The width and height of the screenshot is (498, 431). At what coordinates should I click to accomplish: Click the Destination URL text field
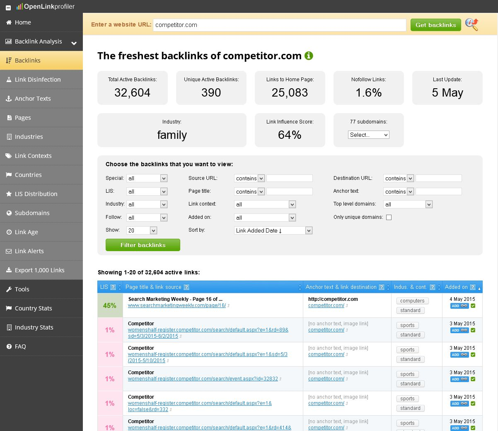(x=439, y=178)
